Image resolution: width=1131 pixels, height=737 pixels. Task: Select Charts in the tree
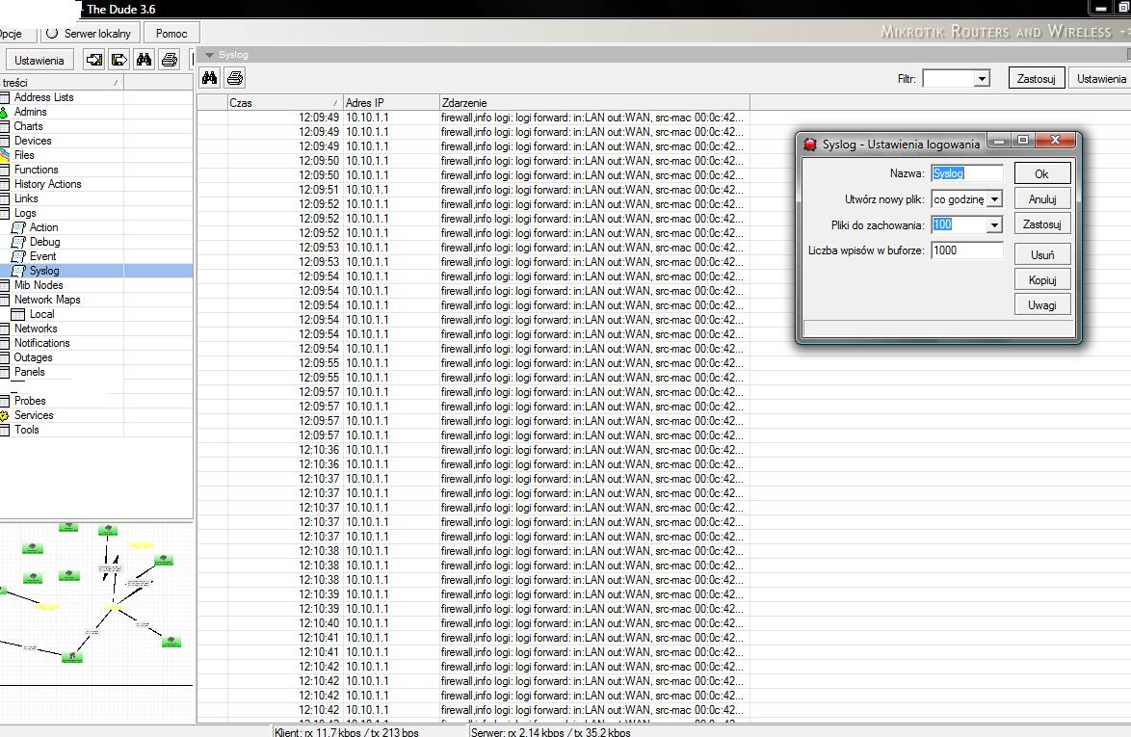28,126
